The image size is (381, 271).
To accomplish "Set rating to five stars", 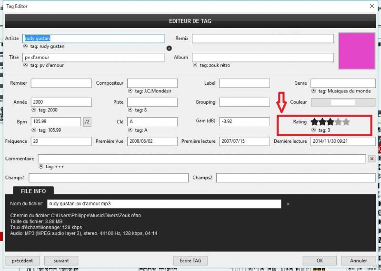I will tap(346, 122).
